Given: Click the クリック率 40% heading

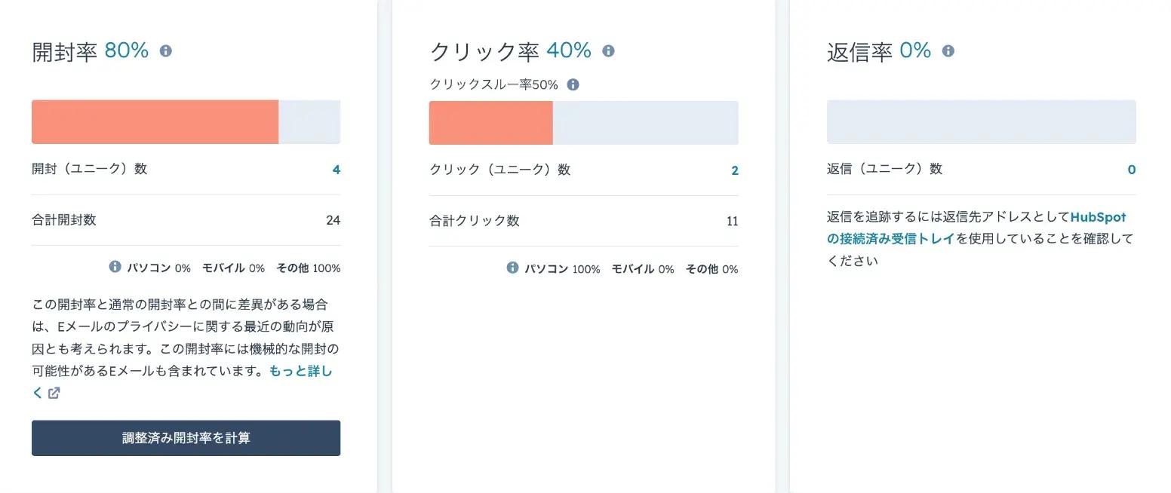Looking at the screenshot, I should pos(510,51).
